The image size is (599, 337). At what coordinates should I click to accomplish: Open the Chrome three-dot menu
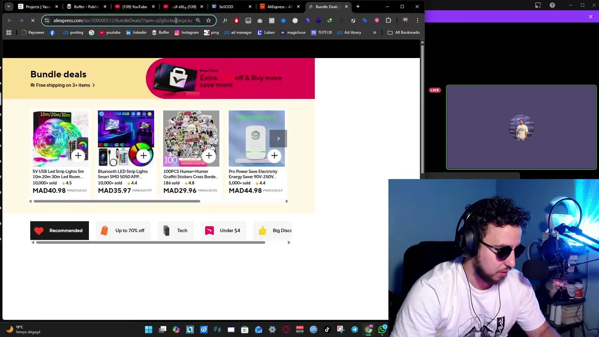417,21
